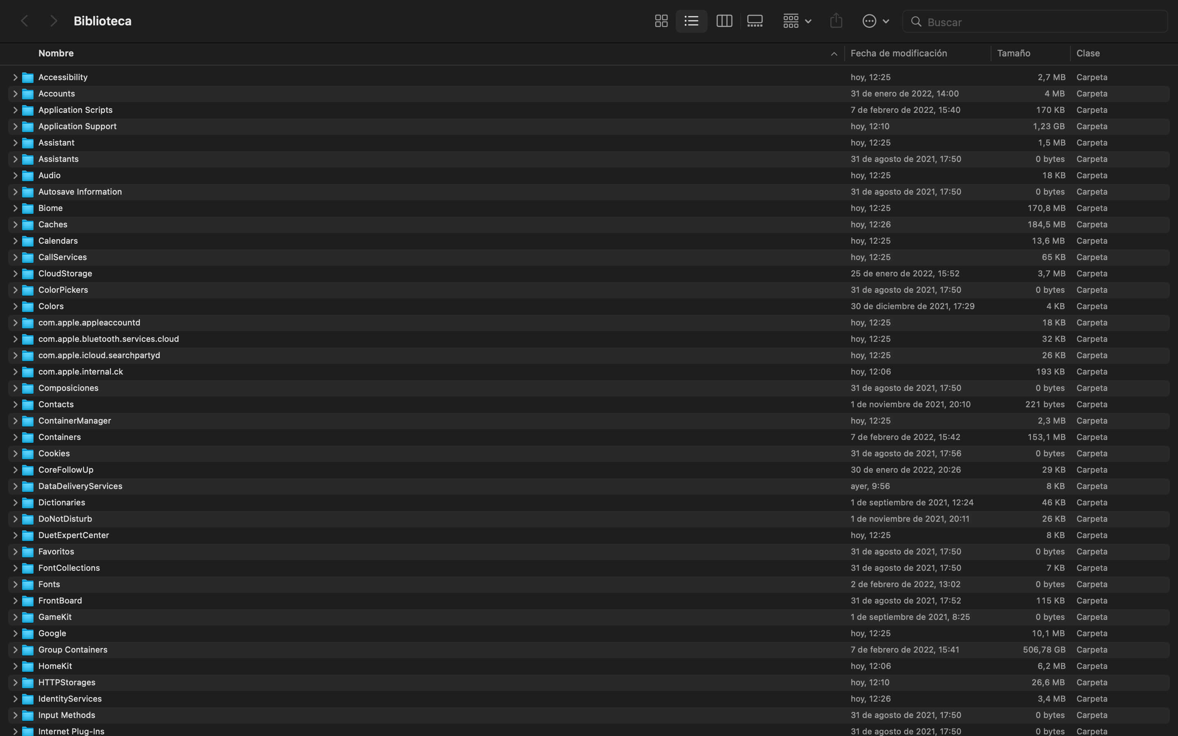1178x736 pixels.
Task: Sort by Nombre column header
Action: coord(56,54)
